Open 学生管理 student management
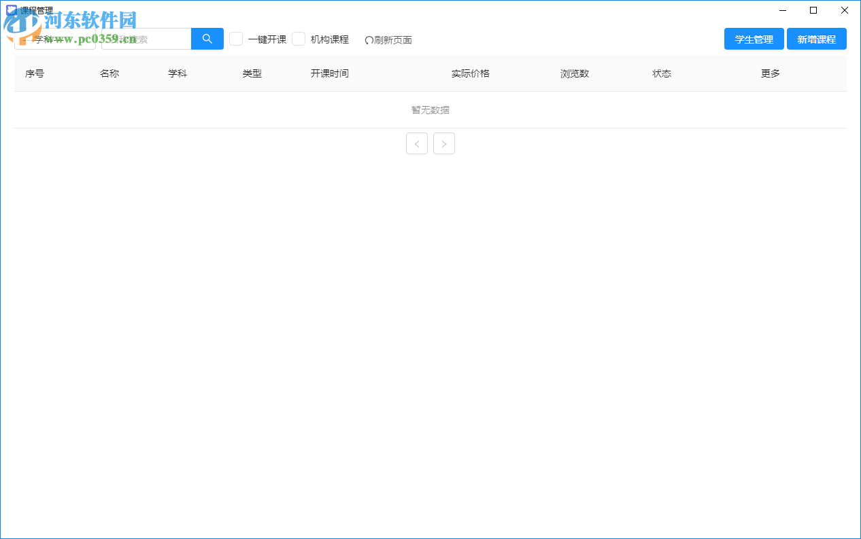This screenshot has height=539, width=861. click(x=754, y=39)
